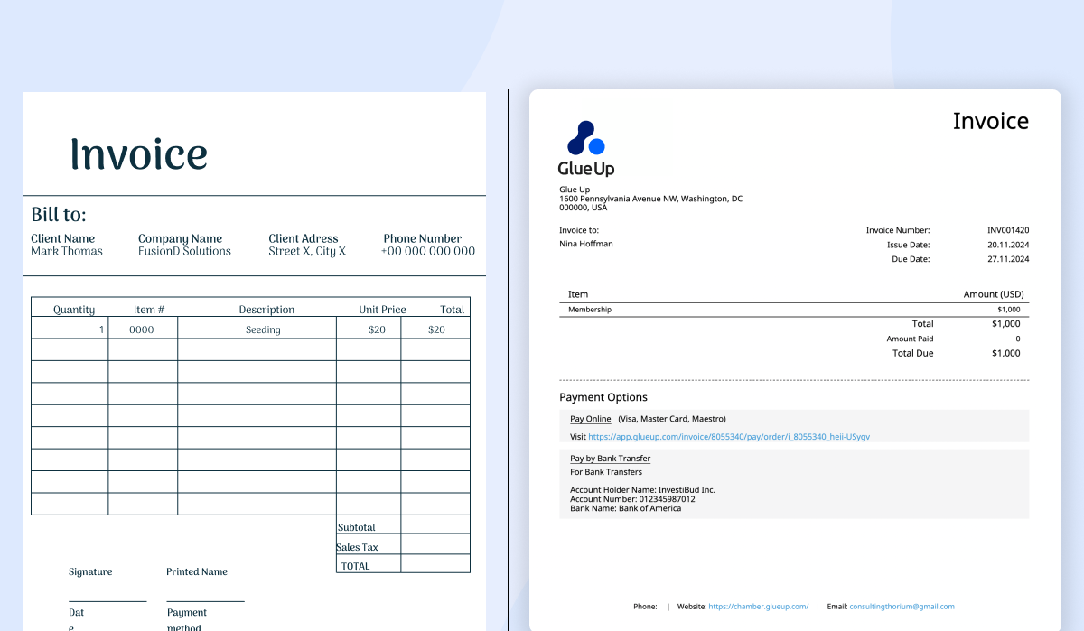Select the Item # 0000 cell
The width and height of the screenshot is (1084, 631).
tap(144, 329)
